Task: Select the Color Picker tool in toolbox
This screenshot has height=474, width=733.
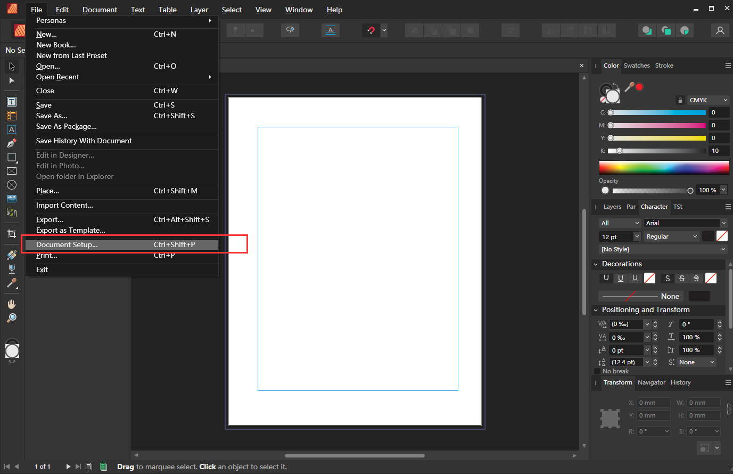Action: click(12, 283)
